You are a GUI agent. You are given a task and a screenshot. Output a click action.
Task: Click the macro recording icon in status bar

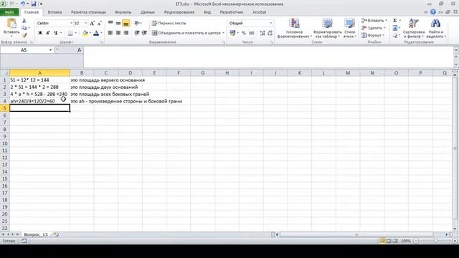(x=24, y=241)
